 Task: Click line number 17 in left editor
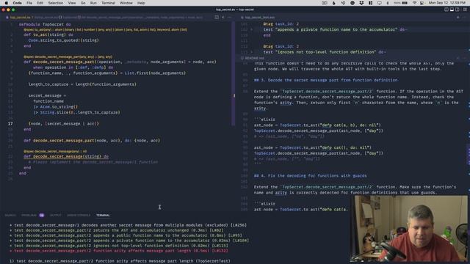click(10, 124)
